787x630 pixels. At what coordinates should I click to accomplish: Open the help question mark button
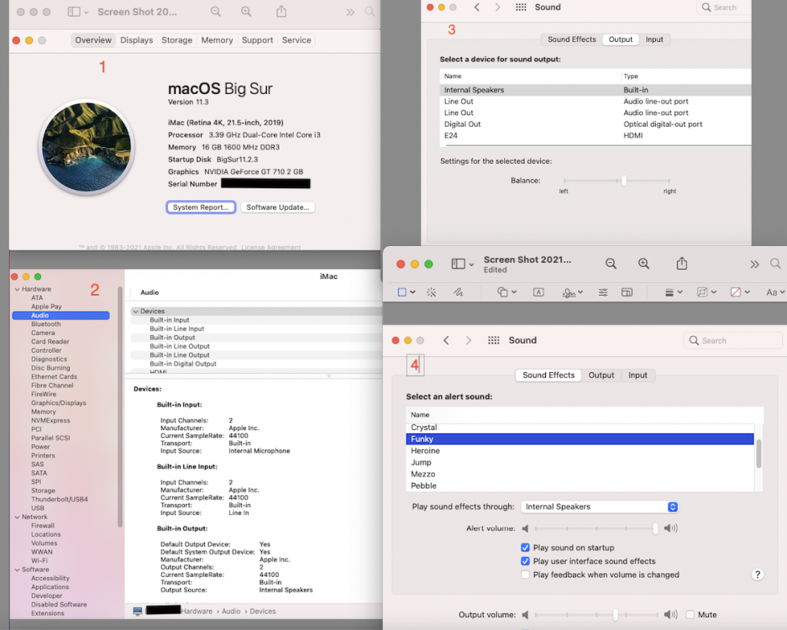pos(758,575)
